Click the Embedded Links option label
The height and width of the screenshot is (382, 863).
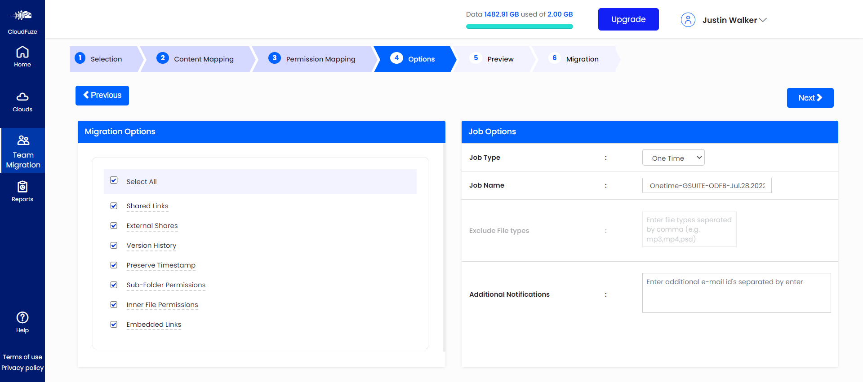pos(154,325)
